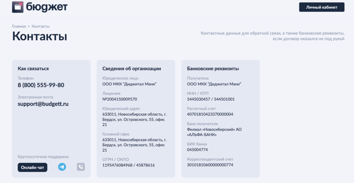The width and height of the screenshot is (354, 183).
Task: Click the Контакты breadcrumb item
Action: pyautogui.click(x=40, y=26)
